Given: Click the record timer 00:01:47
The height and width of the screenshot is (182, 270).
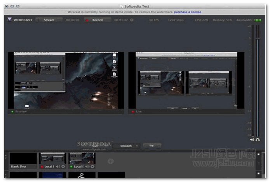Looking at the screenshot, I should [x=121, y=20].
